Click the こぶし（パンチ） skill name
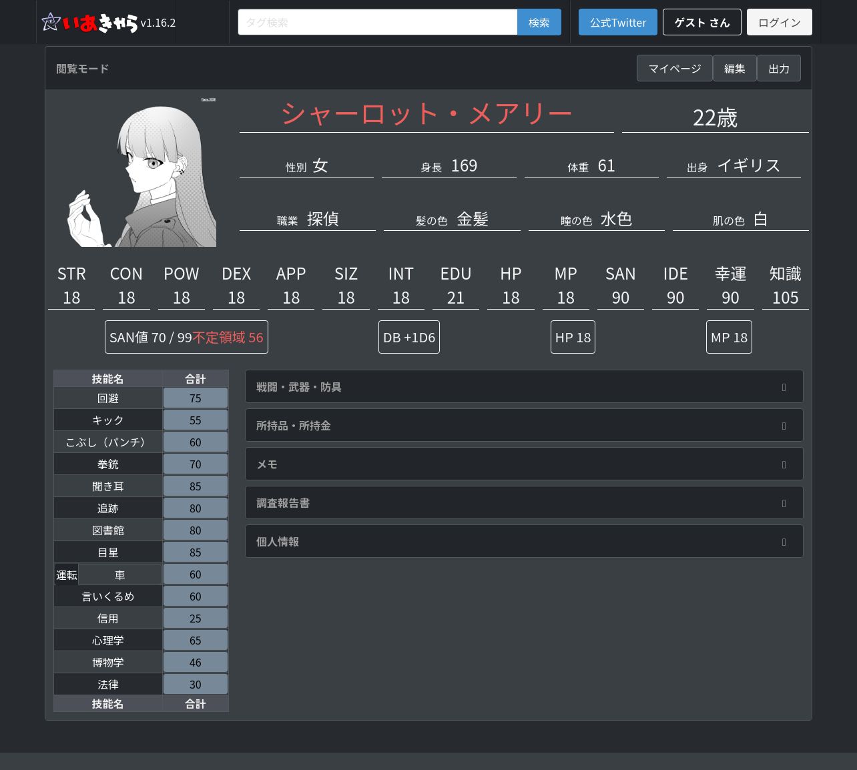Image resolution: width=857 pixels, height=770 pixels. (x=108, y=442)
